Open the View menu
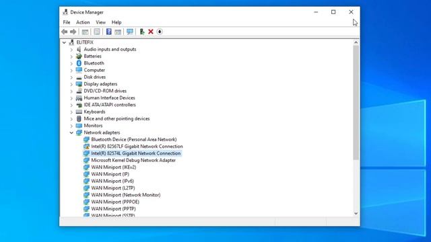 coord(100,22)
